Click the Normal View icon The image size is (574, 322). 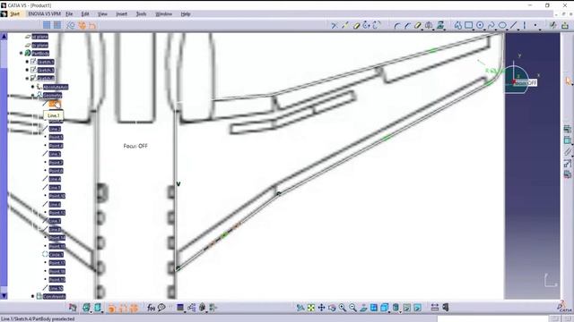[363, 308]
